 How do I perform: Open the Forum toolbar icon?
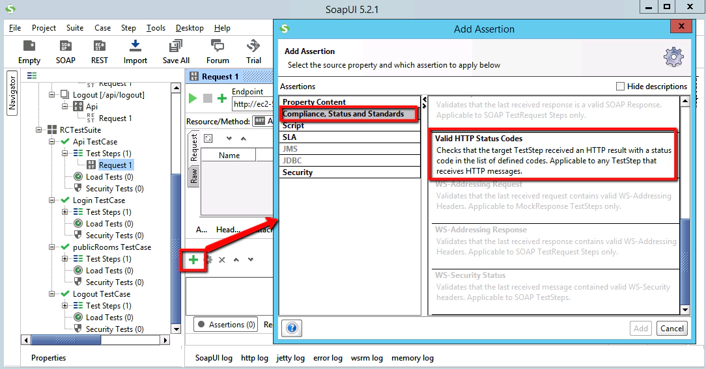tap(218, 52)
